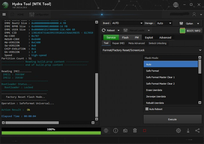This screenshot has height=144, width=204.
Task: Click the Bootloader : Locked log line
Action: (19, 87)
